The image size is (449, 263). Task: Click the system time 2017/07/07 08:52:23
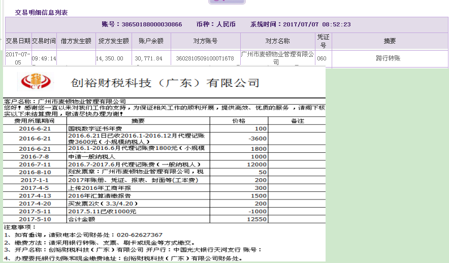coord(317,24)
